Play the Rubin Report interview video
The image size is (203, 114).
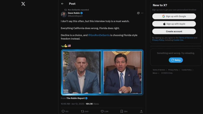(102, 72)
